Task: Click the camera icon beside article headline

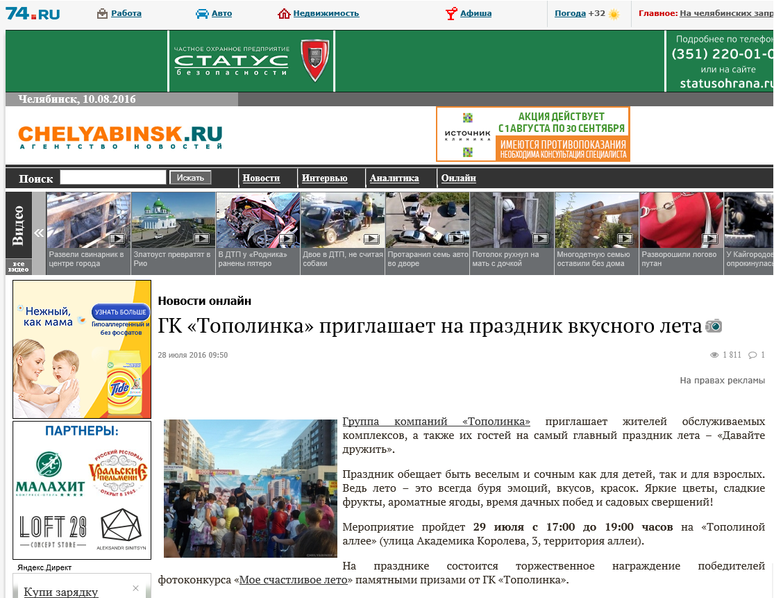Action: (x=714, y=326)
